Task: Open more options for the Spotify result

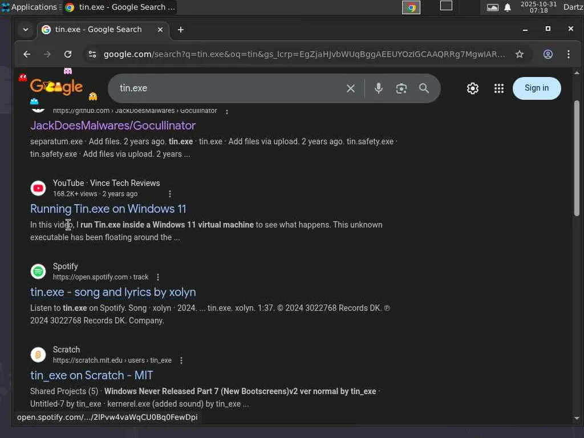Action: pyautogui.click(x=158, y=277)
